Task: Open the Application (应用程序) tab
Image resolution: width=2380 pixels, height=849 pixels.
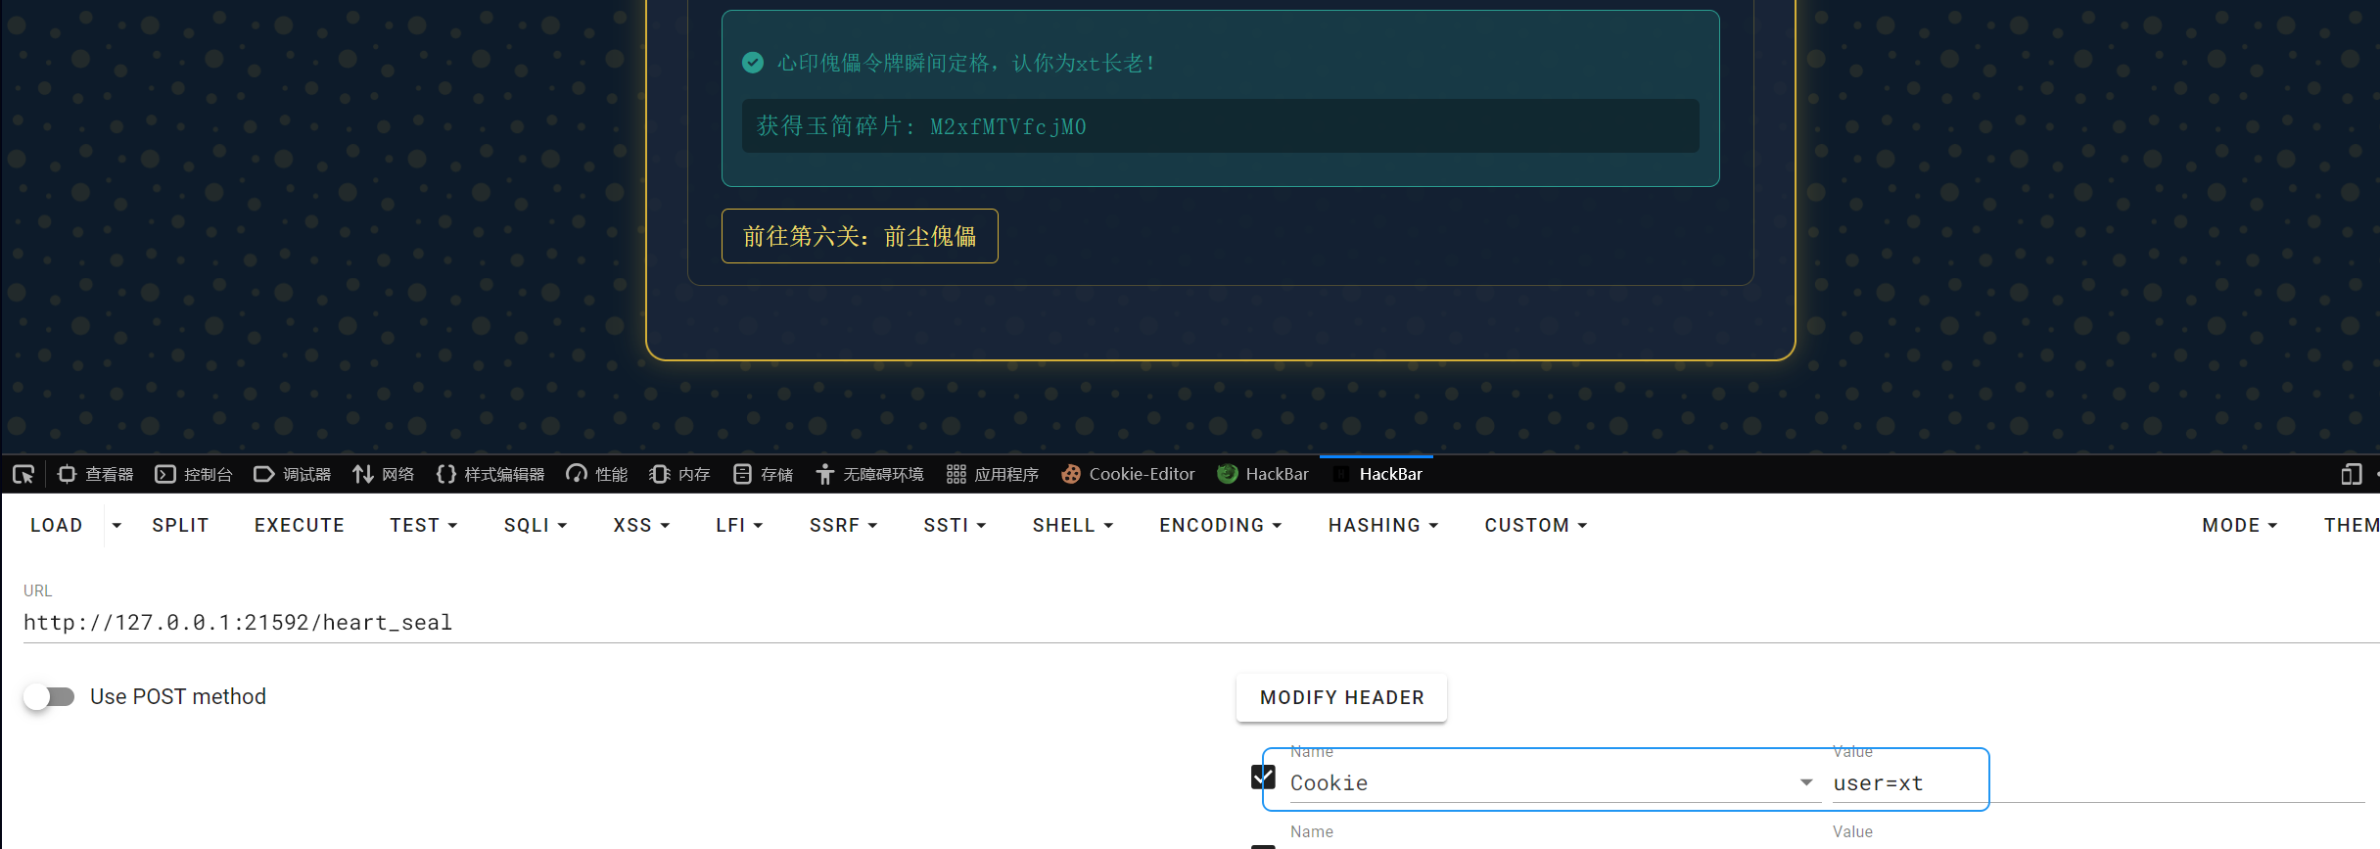Action: 993,475
